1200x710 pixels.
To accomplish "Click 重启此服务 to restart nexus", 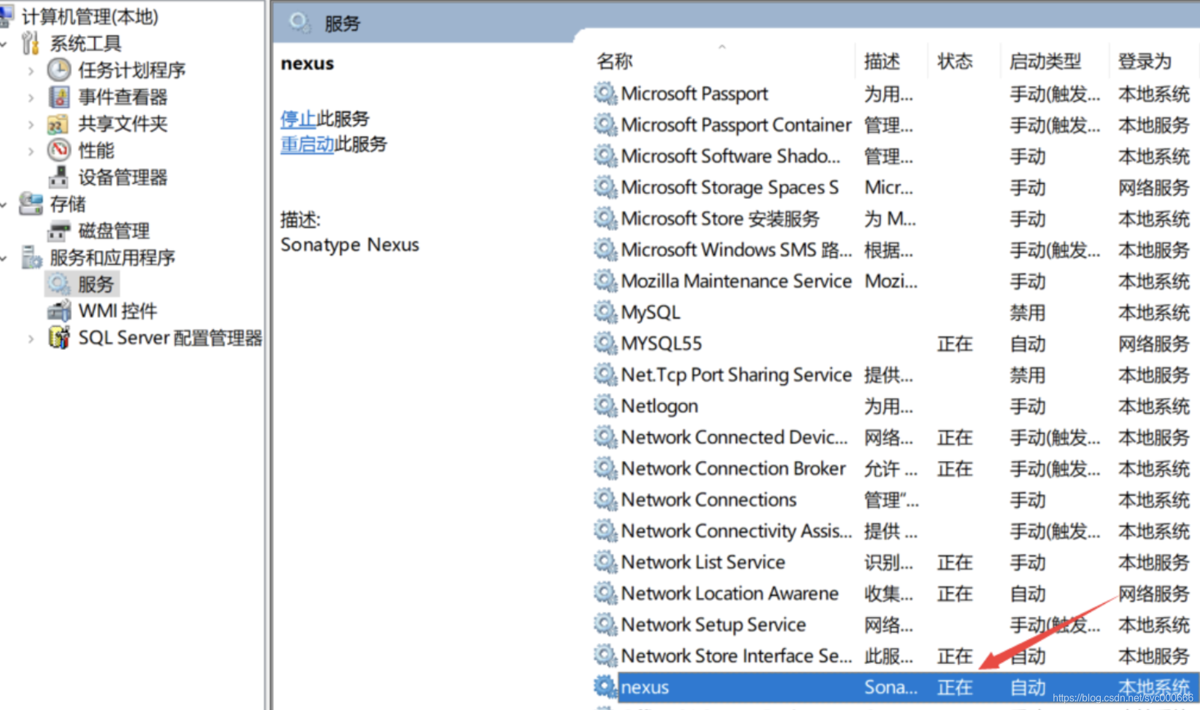I will (307, 144).
